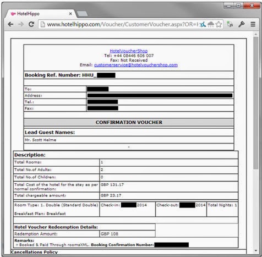This screenshot has width=262, height=257.
Task: Click the 'Fax: Not Received' line
Action: coord(129,61)
